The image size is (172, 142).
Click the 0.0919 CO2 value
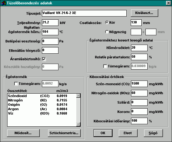point(62,96)
